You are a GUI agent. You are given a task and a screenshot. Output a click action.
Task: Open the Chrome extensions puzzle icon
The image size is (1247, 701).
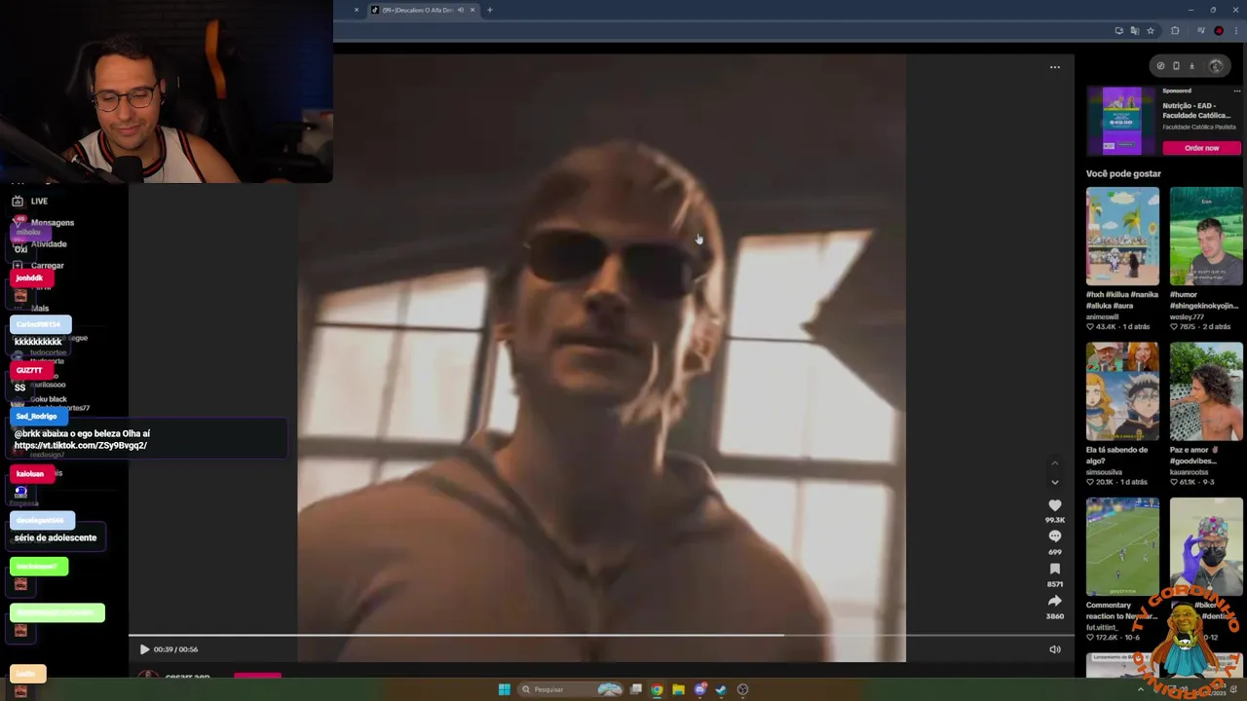coord(1175,31)
